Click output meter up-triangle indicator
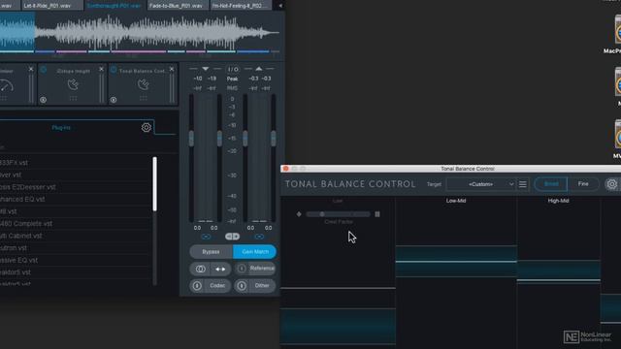The height and width of the screenshot is (349, 621). [259, 69]
